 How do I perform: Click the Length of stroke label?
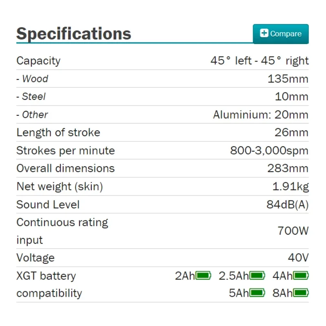pyautogui.click(x=58, y=133)
